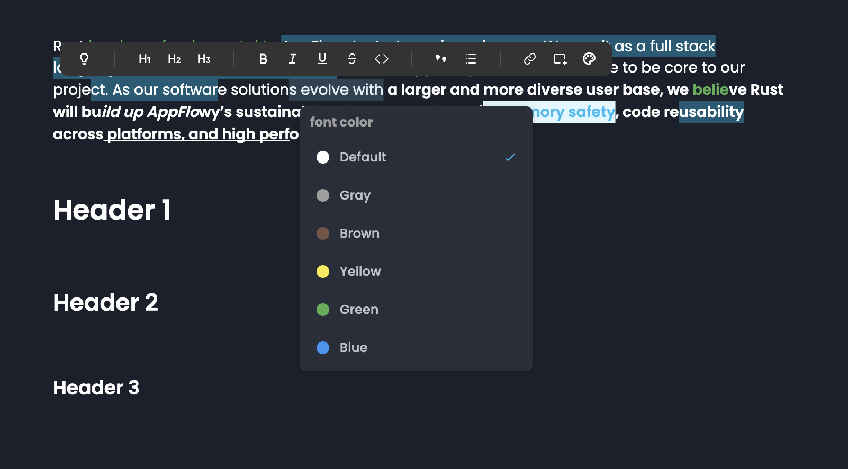The image size is (848, 469).
Task: Apply Heading 2 format from toolbar
Action: (174, 59)
